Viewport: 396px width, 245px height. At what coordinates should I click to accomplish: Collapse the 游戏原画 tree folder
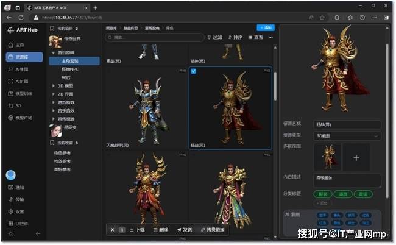point(53,52)
